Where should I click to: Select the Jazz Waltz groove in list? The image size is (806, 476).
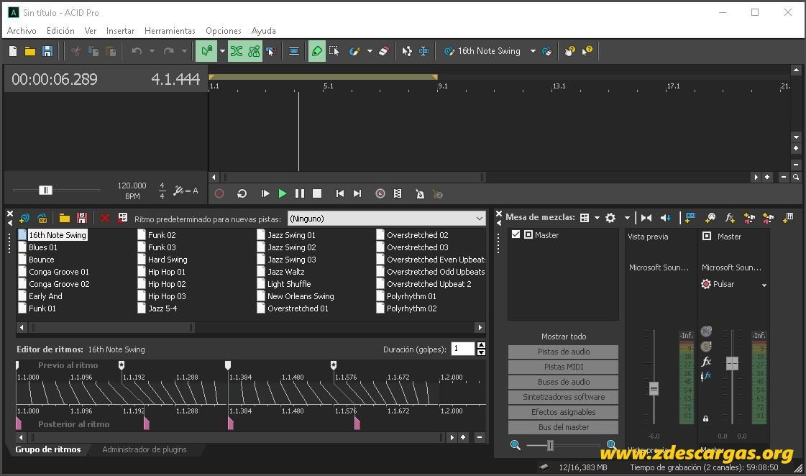pyautogui.click(x=285, y=271)
